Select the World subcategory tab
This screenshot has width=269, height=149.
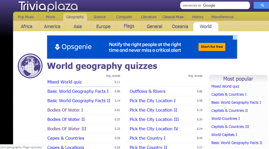pos(206,26)
